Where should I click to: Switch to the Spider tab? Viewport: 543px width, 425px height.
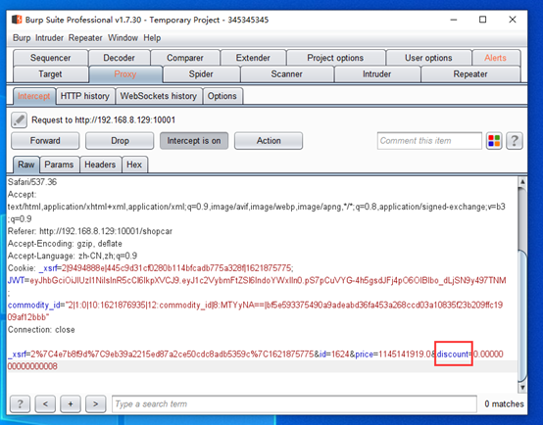pos(201,74)
